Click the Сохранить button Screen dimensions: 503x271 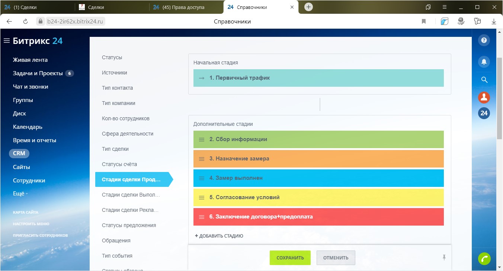(290, 258)
